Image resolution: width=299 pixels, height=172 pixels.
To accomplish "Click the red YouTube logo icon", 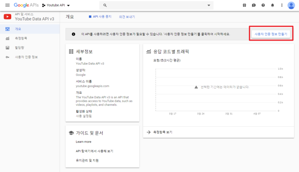I will pos(7,17).
